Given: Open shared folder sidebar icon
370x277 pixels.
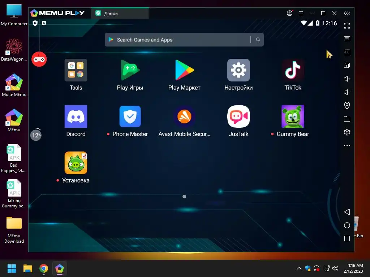Looking at the screenshot, I should pos(347,119).
